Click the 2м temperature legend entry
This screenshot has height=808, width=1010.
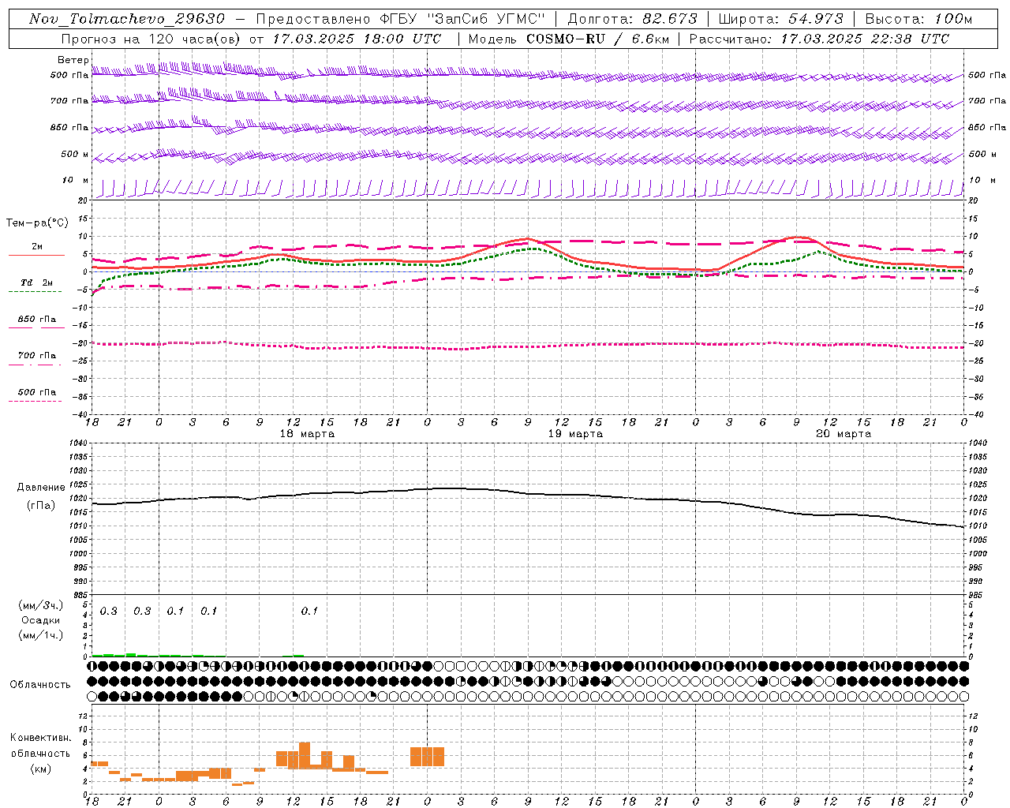tap(37, 247)
